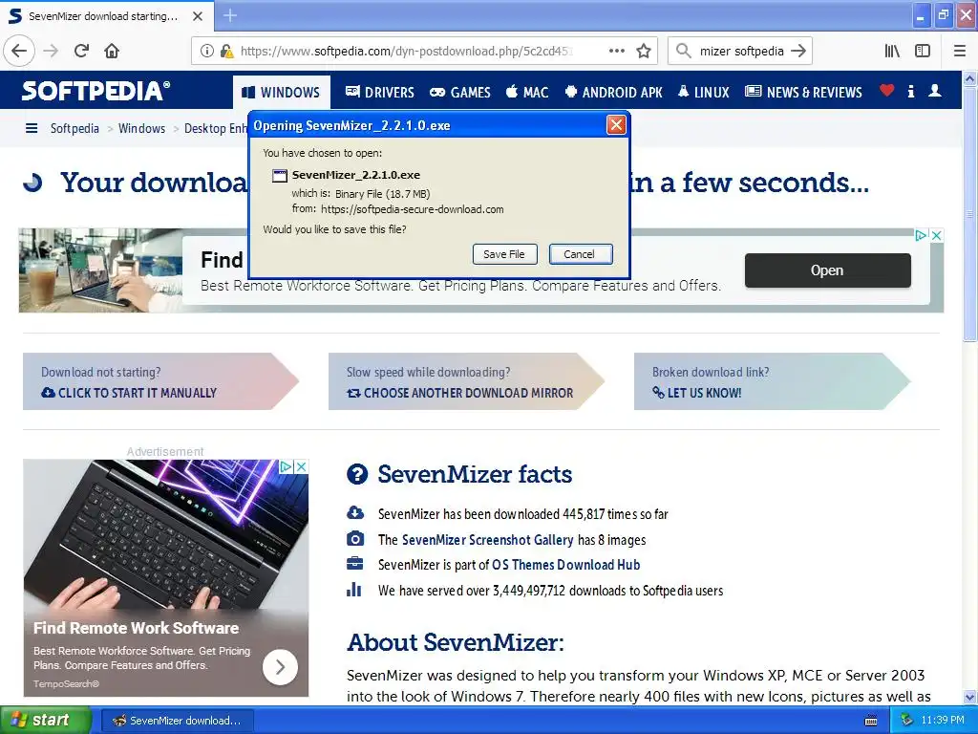
Task: Select the WINDOWS category tab
Action: 281,93
